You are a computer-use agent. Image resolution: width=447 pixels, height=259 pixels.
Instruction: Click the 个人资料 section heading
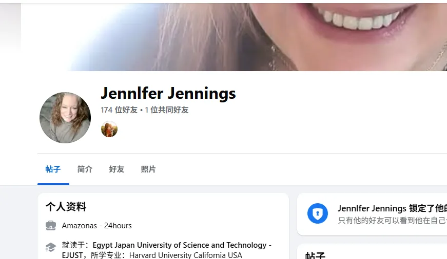66,207
